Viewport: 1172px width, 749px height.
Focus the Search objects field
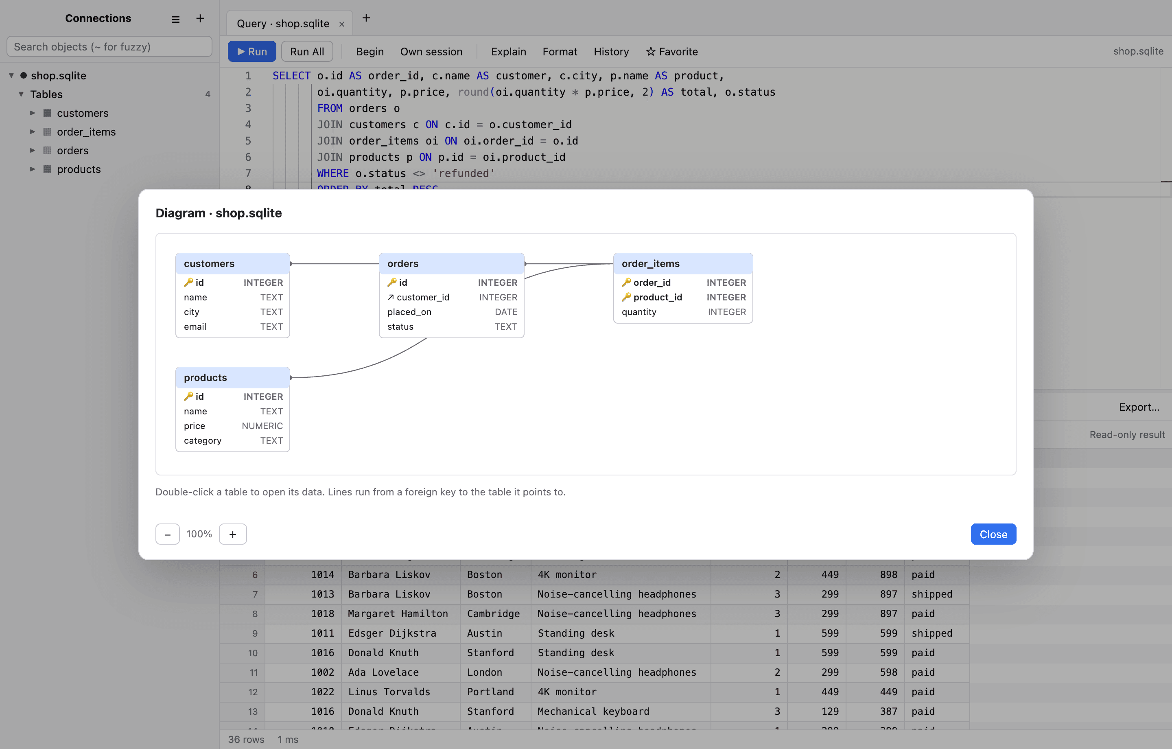tap(109, 47)
